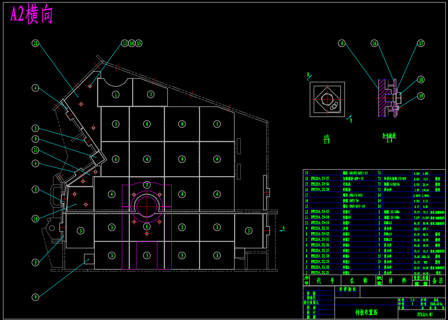
Task: Click parts list code "PF1214.03-07"
Action: point(320,178)
